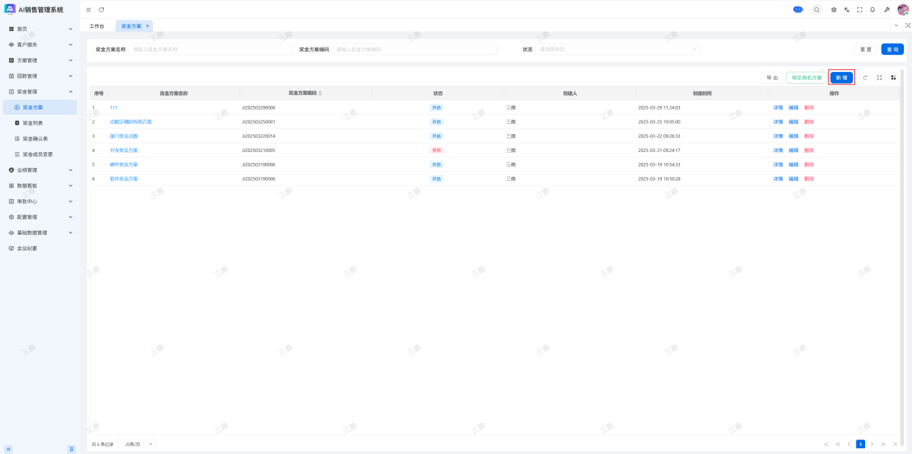Click the refresh icon beside the hamburger menu
This screenshot has width=912, height=454.
tap(102, 9)
